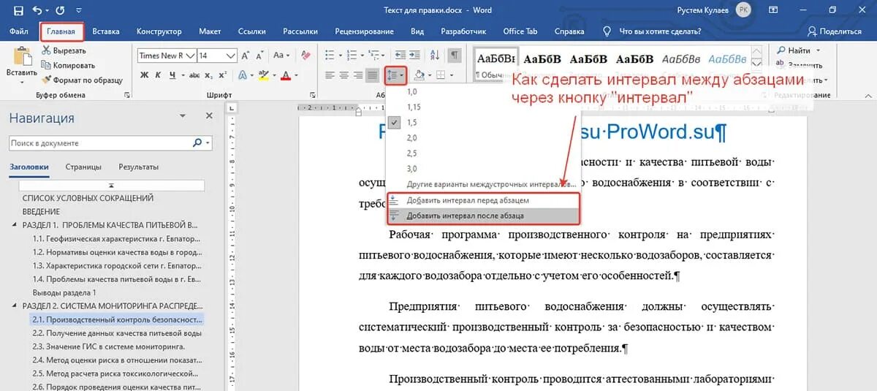
Task: Collapse РАЗДЕЛ 2 heading in Navigation tree
Action: tap(16, 306)
